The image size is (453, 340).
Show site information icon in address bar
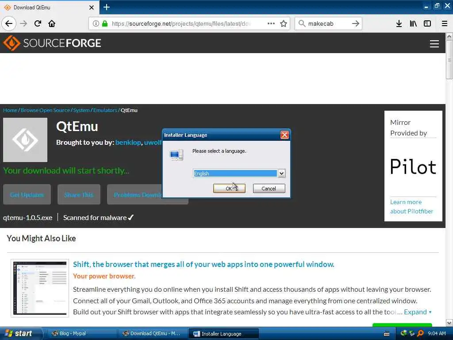tap(96, 23)
